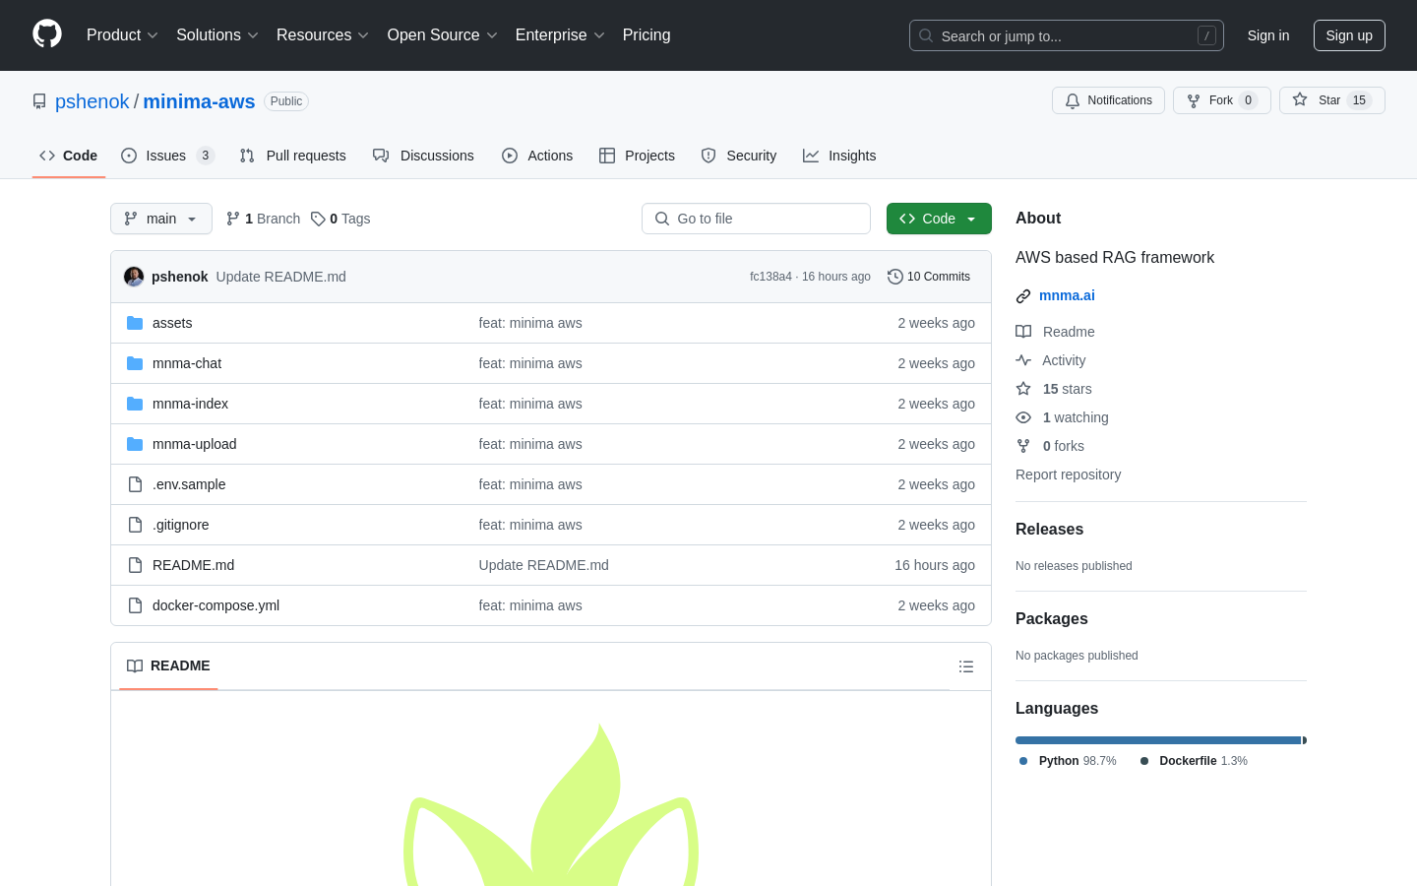Switch to the Issues tab
This screenshot has height=886, width=1417.
click(x=167, y=156)
